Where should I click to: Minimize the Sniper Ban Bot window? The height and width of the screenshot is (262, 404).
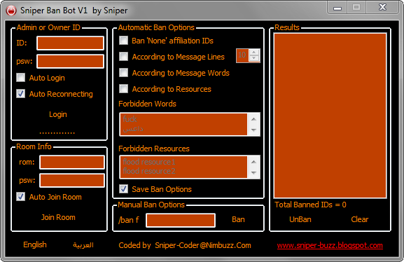click(x=337, y=8)
